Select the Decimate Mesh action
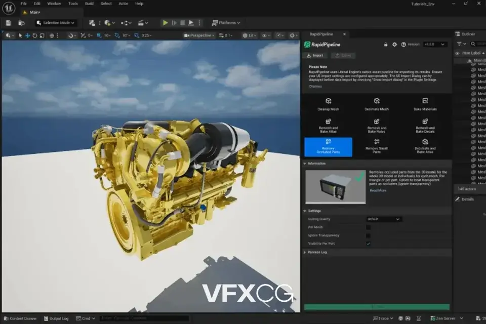The image size is (486, 324). pyautogui.click(x=377, y=104)
